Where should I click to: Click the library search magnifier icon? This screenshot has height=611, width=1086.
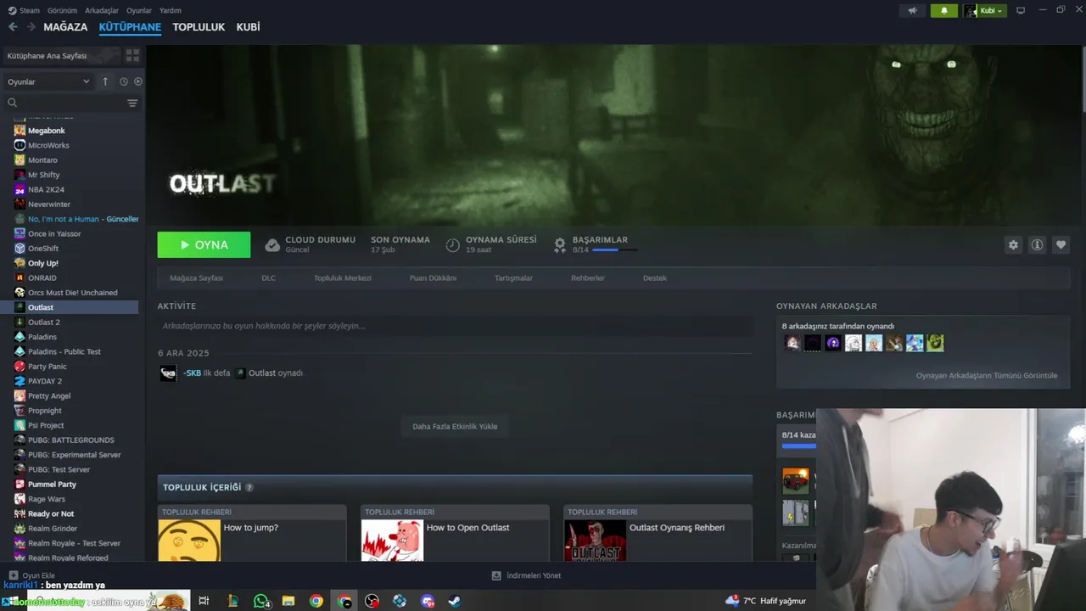click(x=13, y=103)
